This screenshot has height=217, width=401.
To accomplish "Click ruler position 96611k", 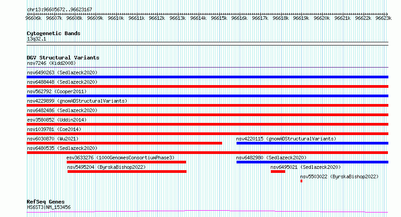I will click(x=137, y=18).
